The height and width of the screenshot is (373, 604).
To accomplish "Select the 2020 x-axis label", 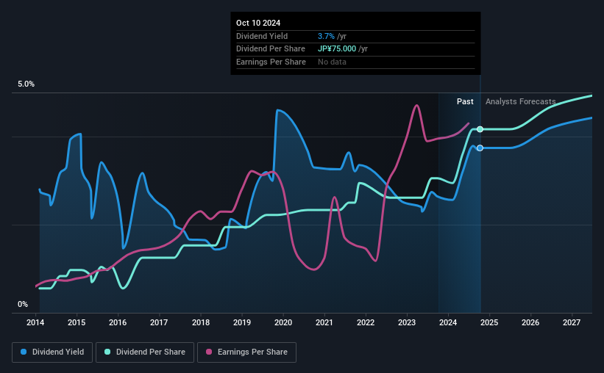I will pyautogui.click(x=283, y=322).
